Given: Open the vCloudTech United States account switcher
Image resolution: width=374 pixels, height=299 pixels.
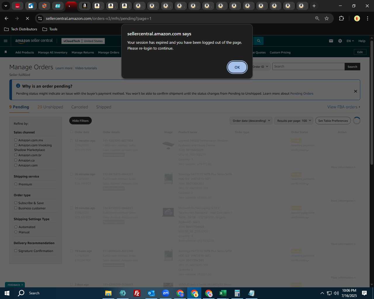Looking at the screenshot, I should coord(83,41).
